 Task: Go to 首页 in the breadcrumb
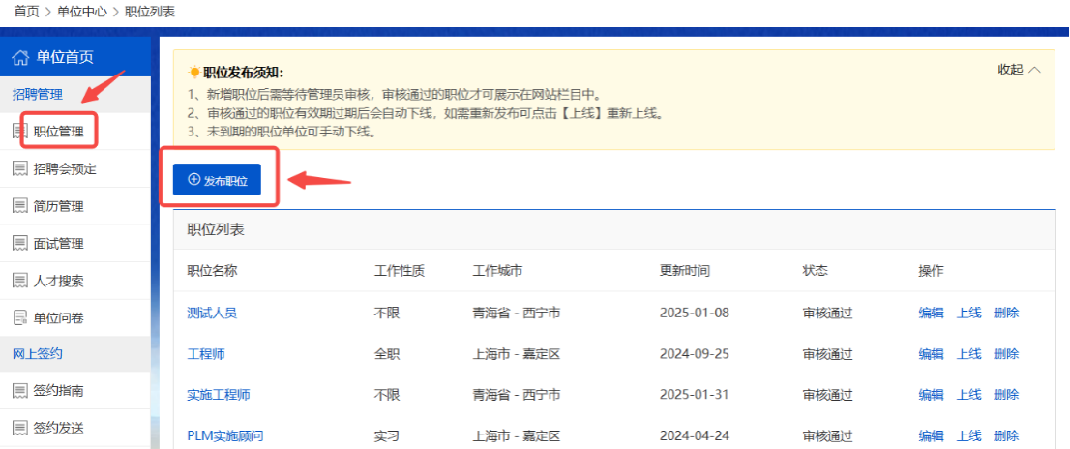(27, 11)
